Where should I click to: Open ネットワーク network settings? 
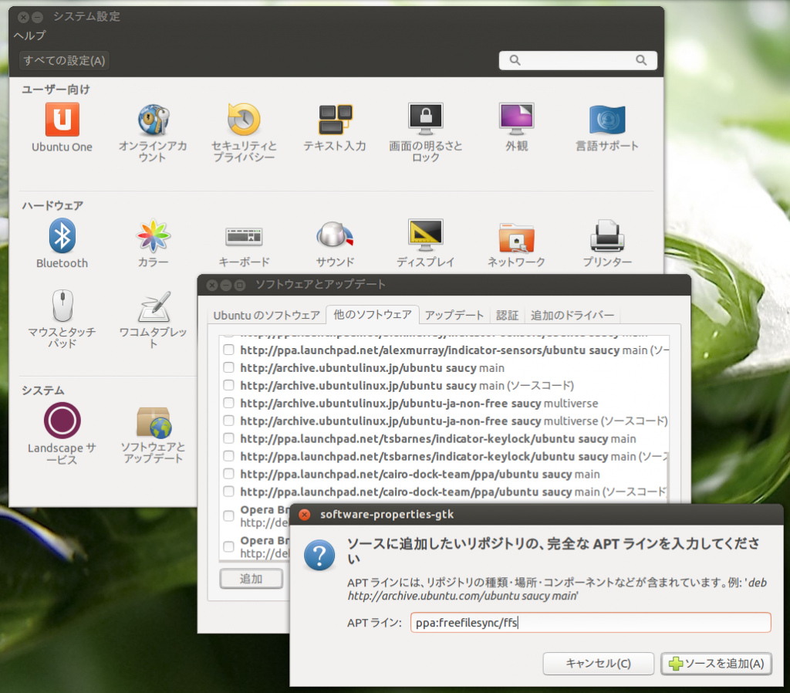pos(516,243)
